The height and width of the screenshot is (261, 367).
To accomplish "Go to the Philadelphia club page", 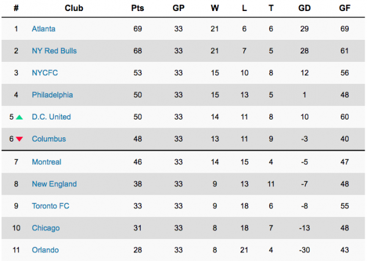I will click(52, 95).
